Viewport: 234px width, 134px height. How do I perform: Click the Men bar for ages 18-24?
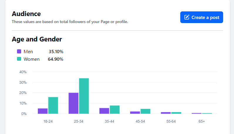point(43,111)
